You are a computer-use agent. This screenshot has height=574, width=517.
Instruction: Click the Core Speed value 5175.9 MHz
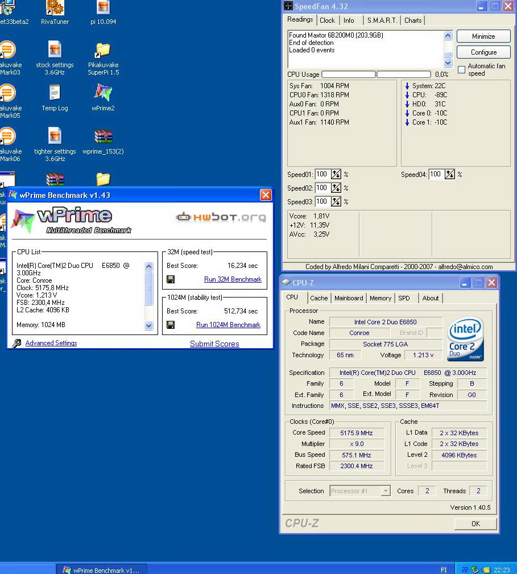click(x=357, y=433)
